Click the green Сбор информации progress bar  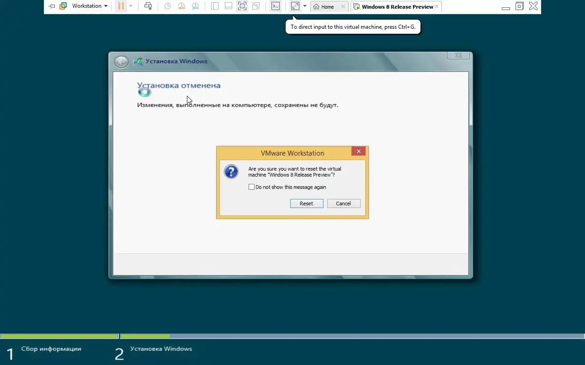[x=59, y=336]
